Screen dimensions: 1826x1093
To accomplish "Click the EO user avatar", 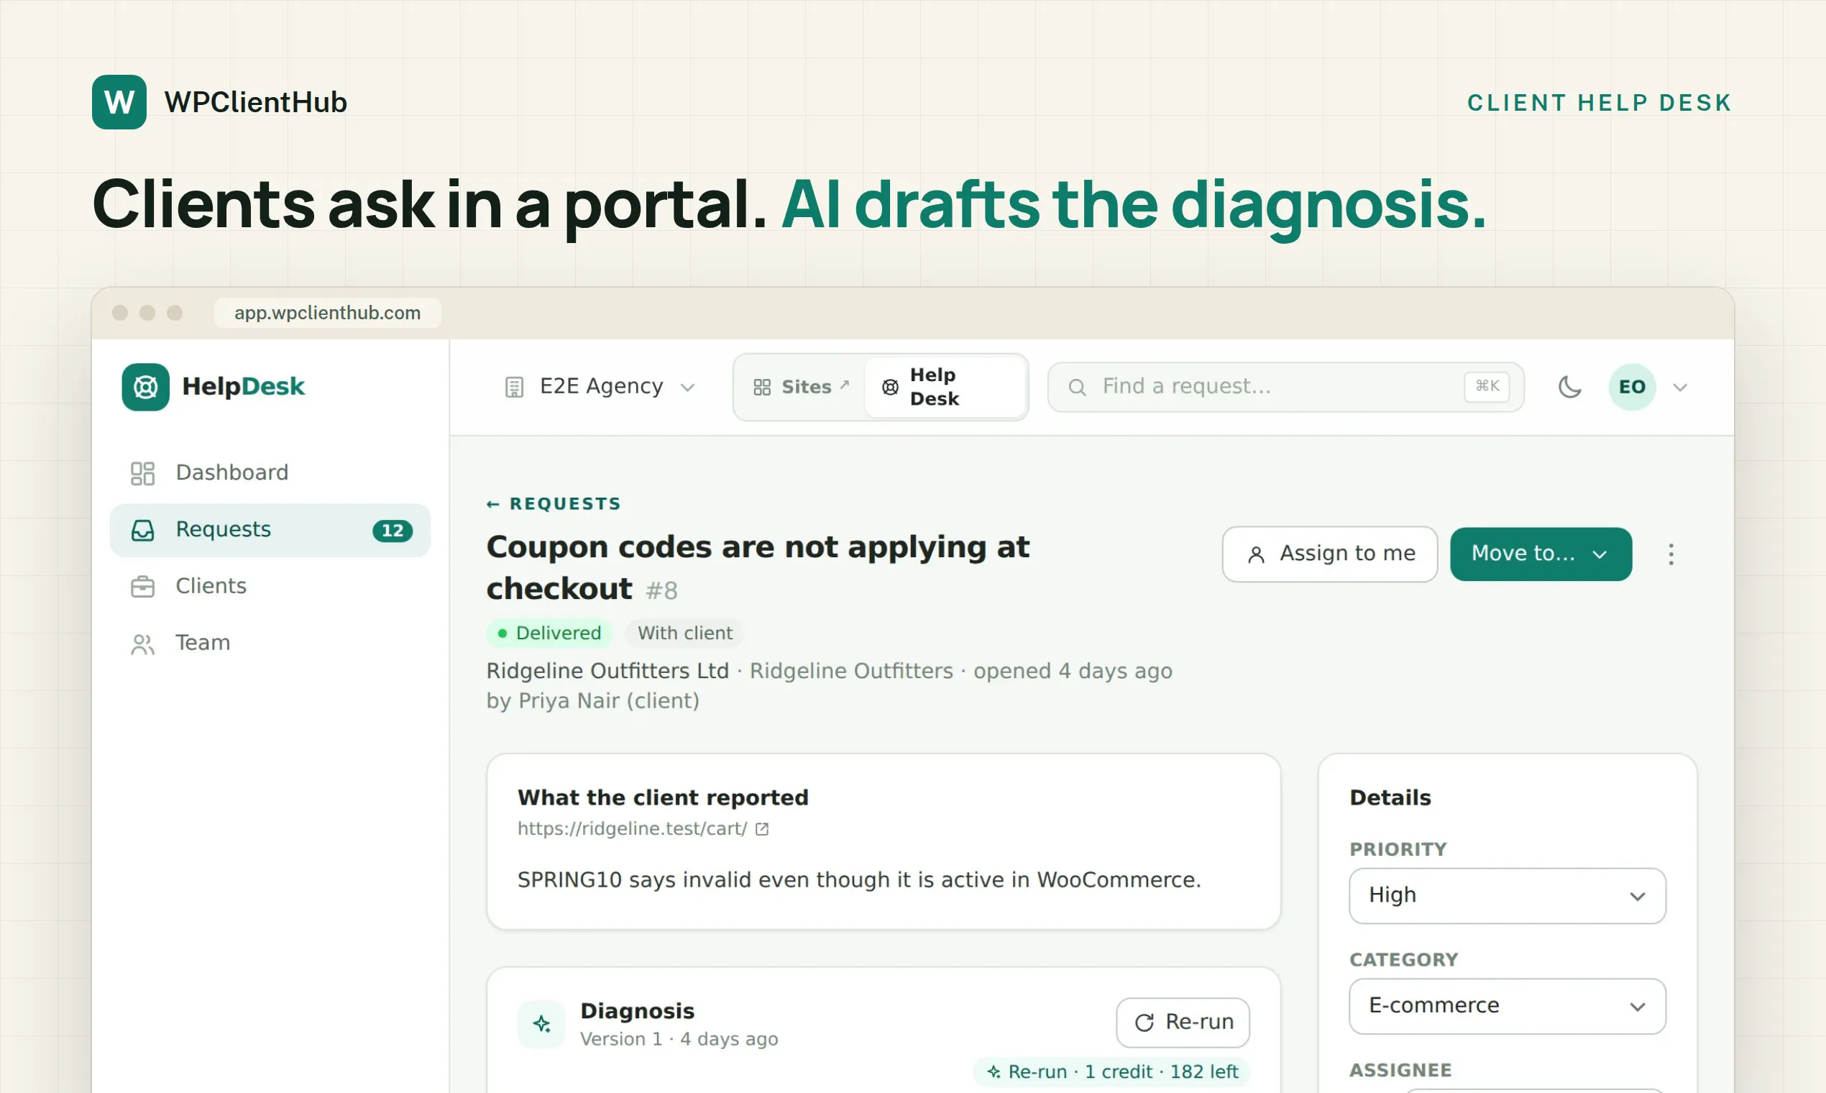I will [1633, 387].
